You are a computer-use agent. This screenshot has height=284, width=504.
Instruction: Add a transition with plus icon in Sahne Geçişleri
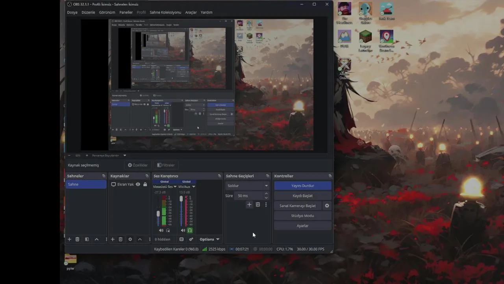click(x=249, y=205)
